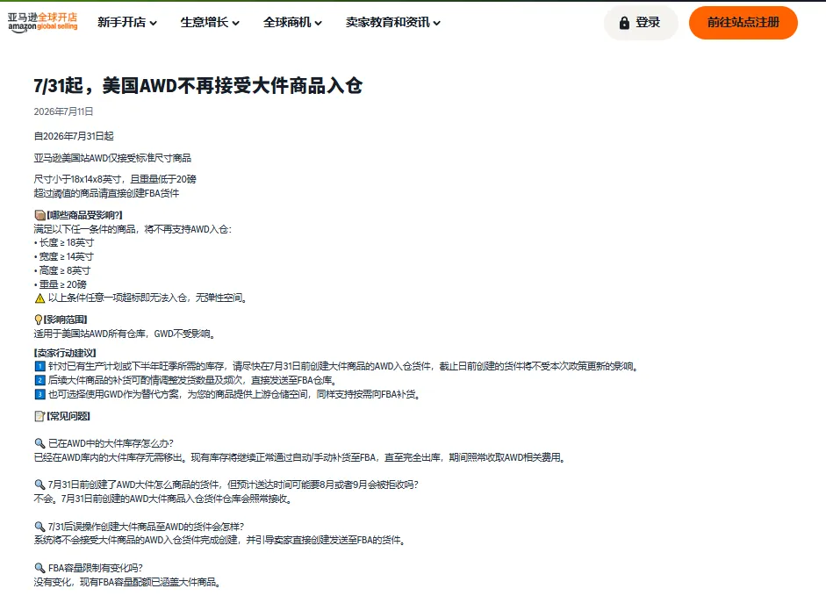This screenshot has width=826, height=603.
Task: Click the yellow warning triangle icon
Action: tap(40, 298)
